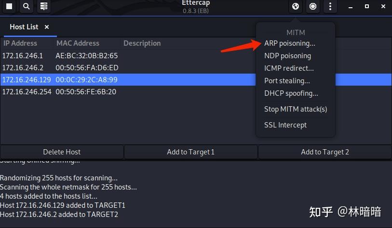
Task: Click the MITM globe menu icon
Action: pos(296,6)
